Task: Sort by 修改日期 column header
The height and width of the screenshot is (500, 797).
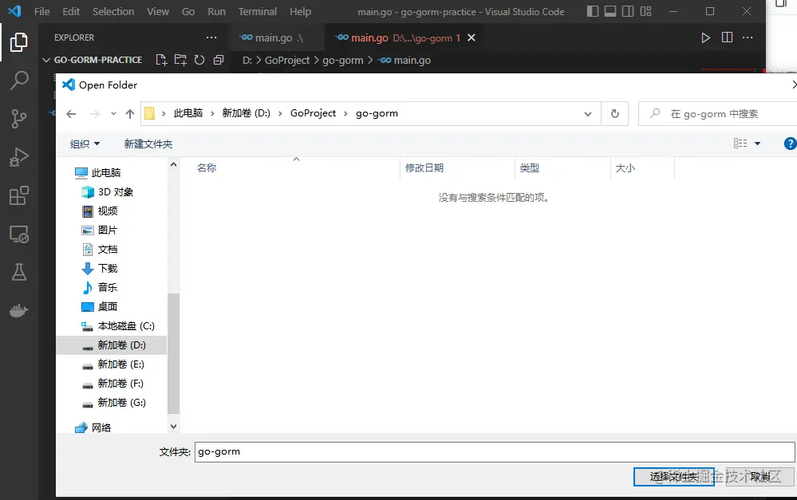Action: [424, 167]
